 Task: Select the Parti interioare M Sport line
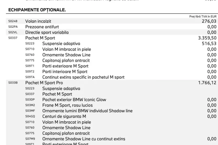pos(65,72)
